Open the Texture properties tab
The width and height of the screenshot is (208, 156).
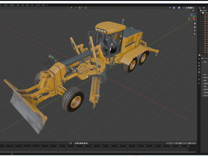[199, 83]
